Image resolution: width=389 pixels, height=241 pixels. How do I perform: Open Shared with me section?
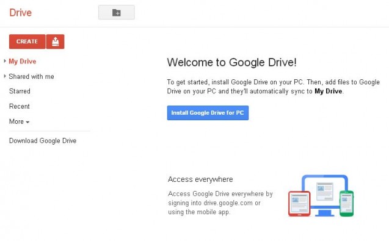point(32,76)
